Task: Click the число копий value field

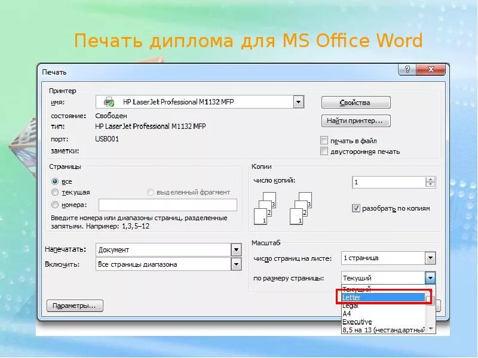Action: 389,182
